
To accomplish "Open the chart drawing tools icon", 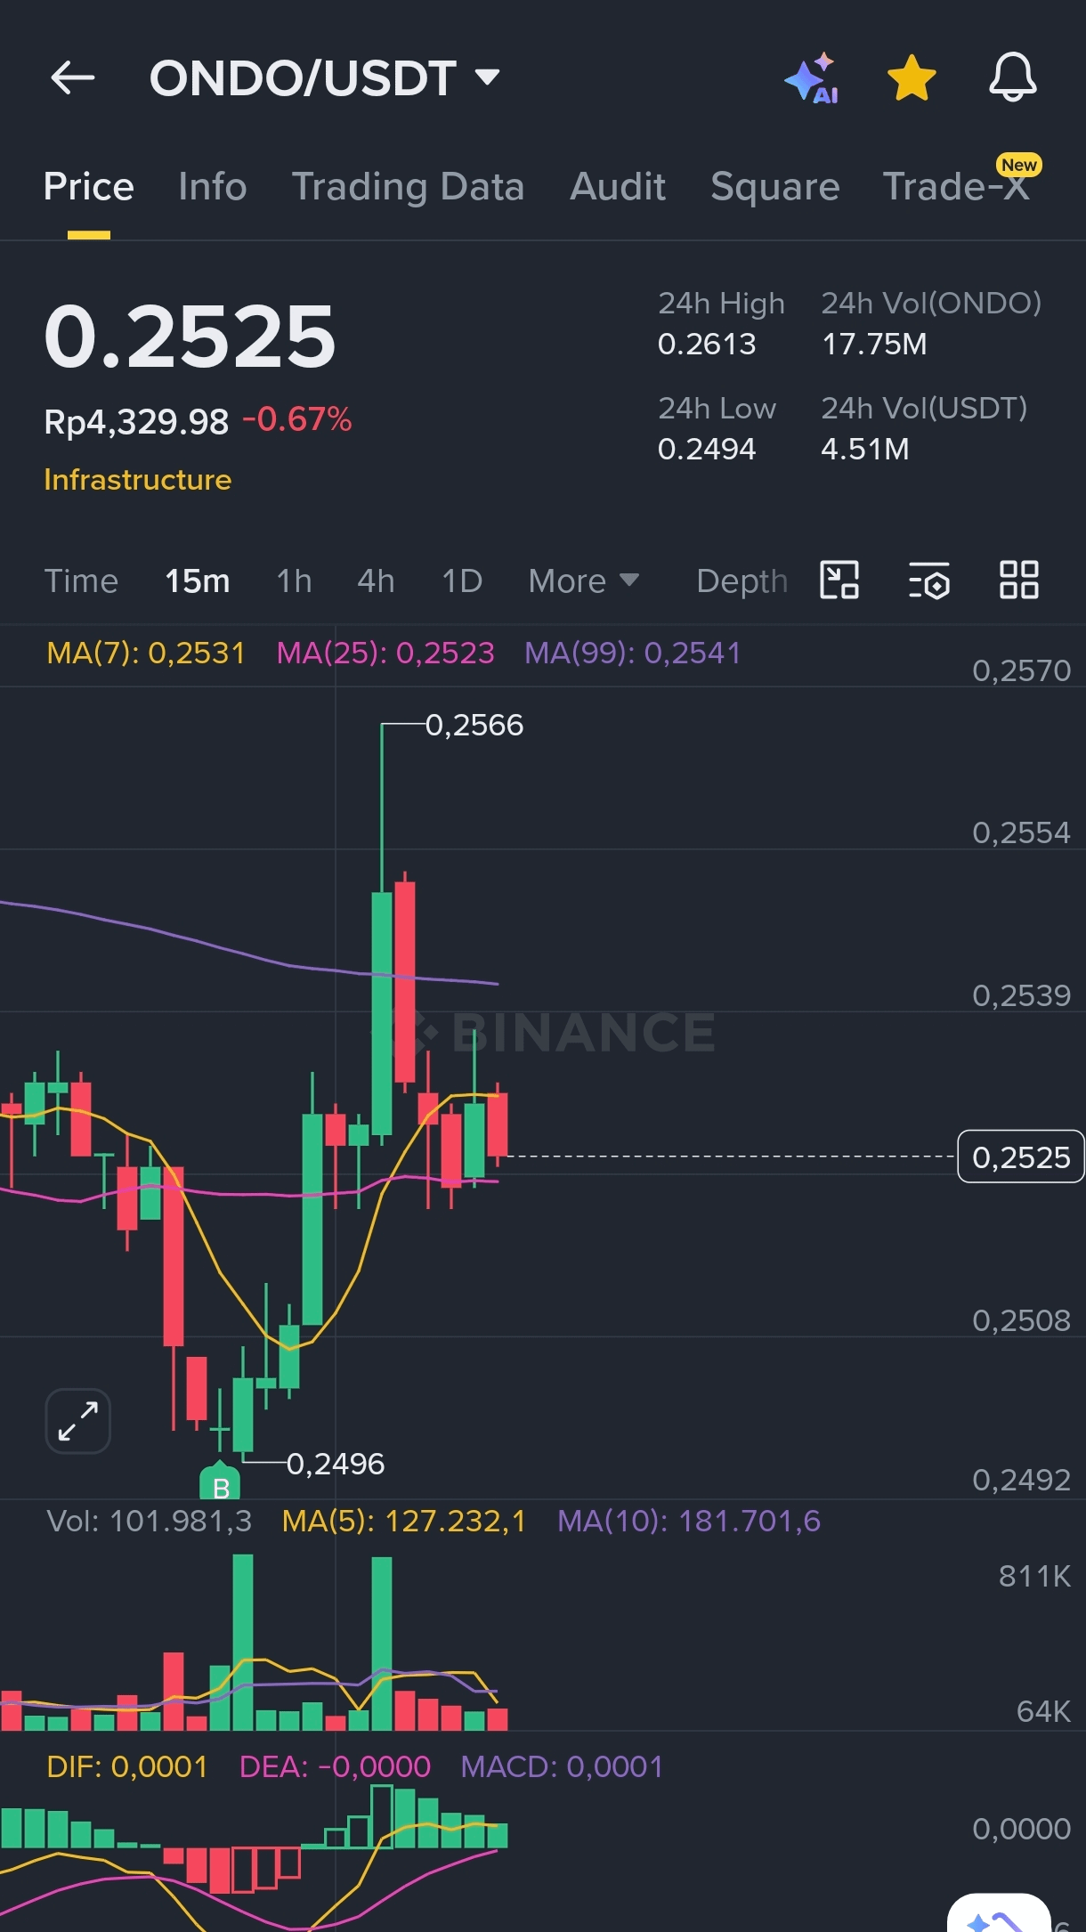I will (x=839, y=580).
